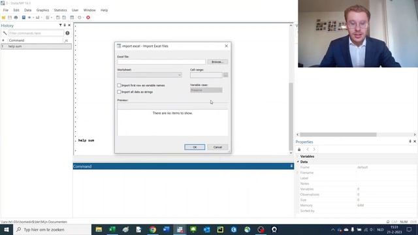418x235 pixels.
Task: Open the File menu
Action: [6, 10]
